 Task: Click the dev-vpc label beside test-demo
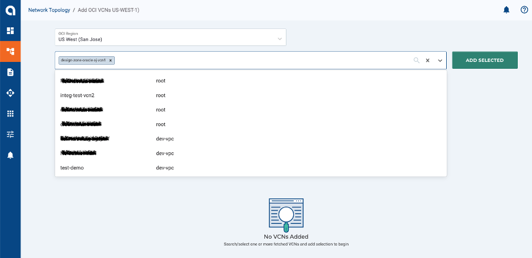point(165,168)
